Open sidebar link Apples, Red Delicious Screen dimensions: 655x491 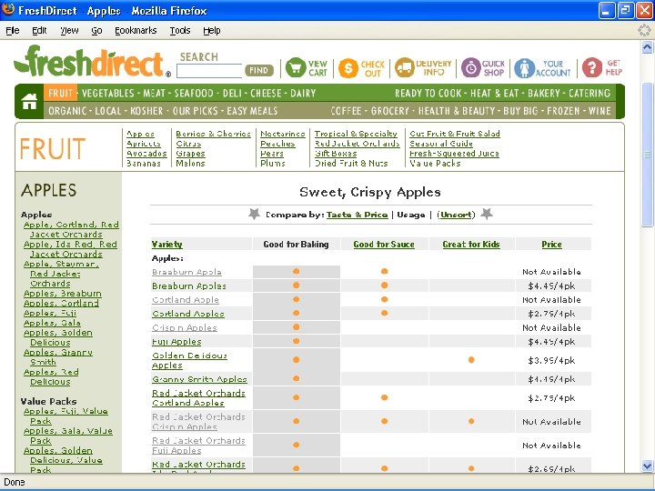pyautogui.click(x=51, y=376)
